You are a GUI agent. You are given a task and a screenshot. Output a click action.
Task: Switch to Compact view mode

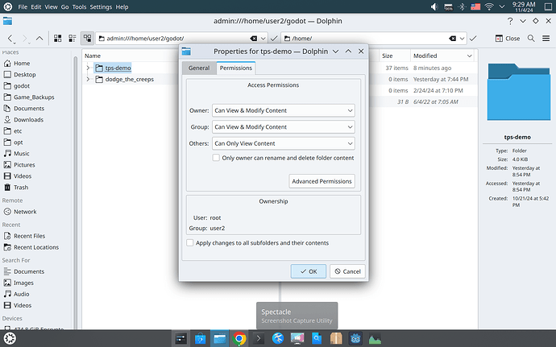click(73, 39)
